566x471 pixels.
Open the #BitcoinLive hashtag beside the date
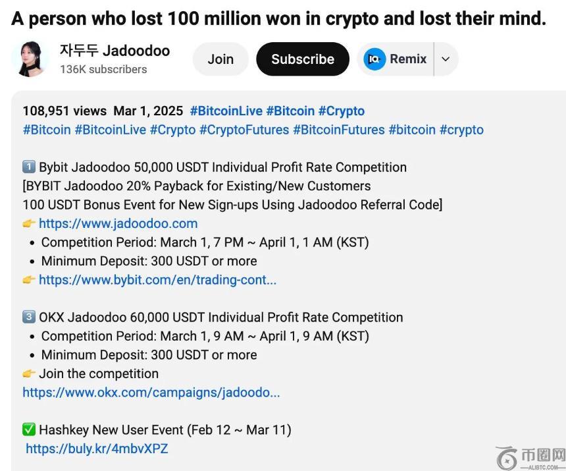tap(226, 111)
